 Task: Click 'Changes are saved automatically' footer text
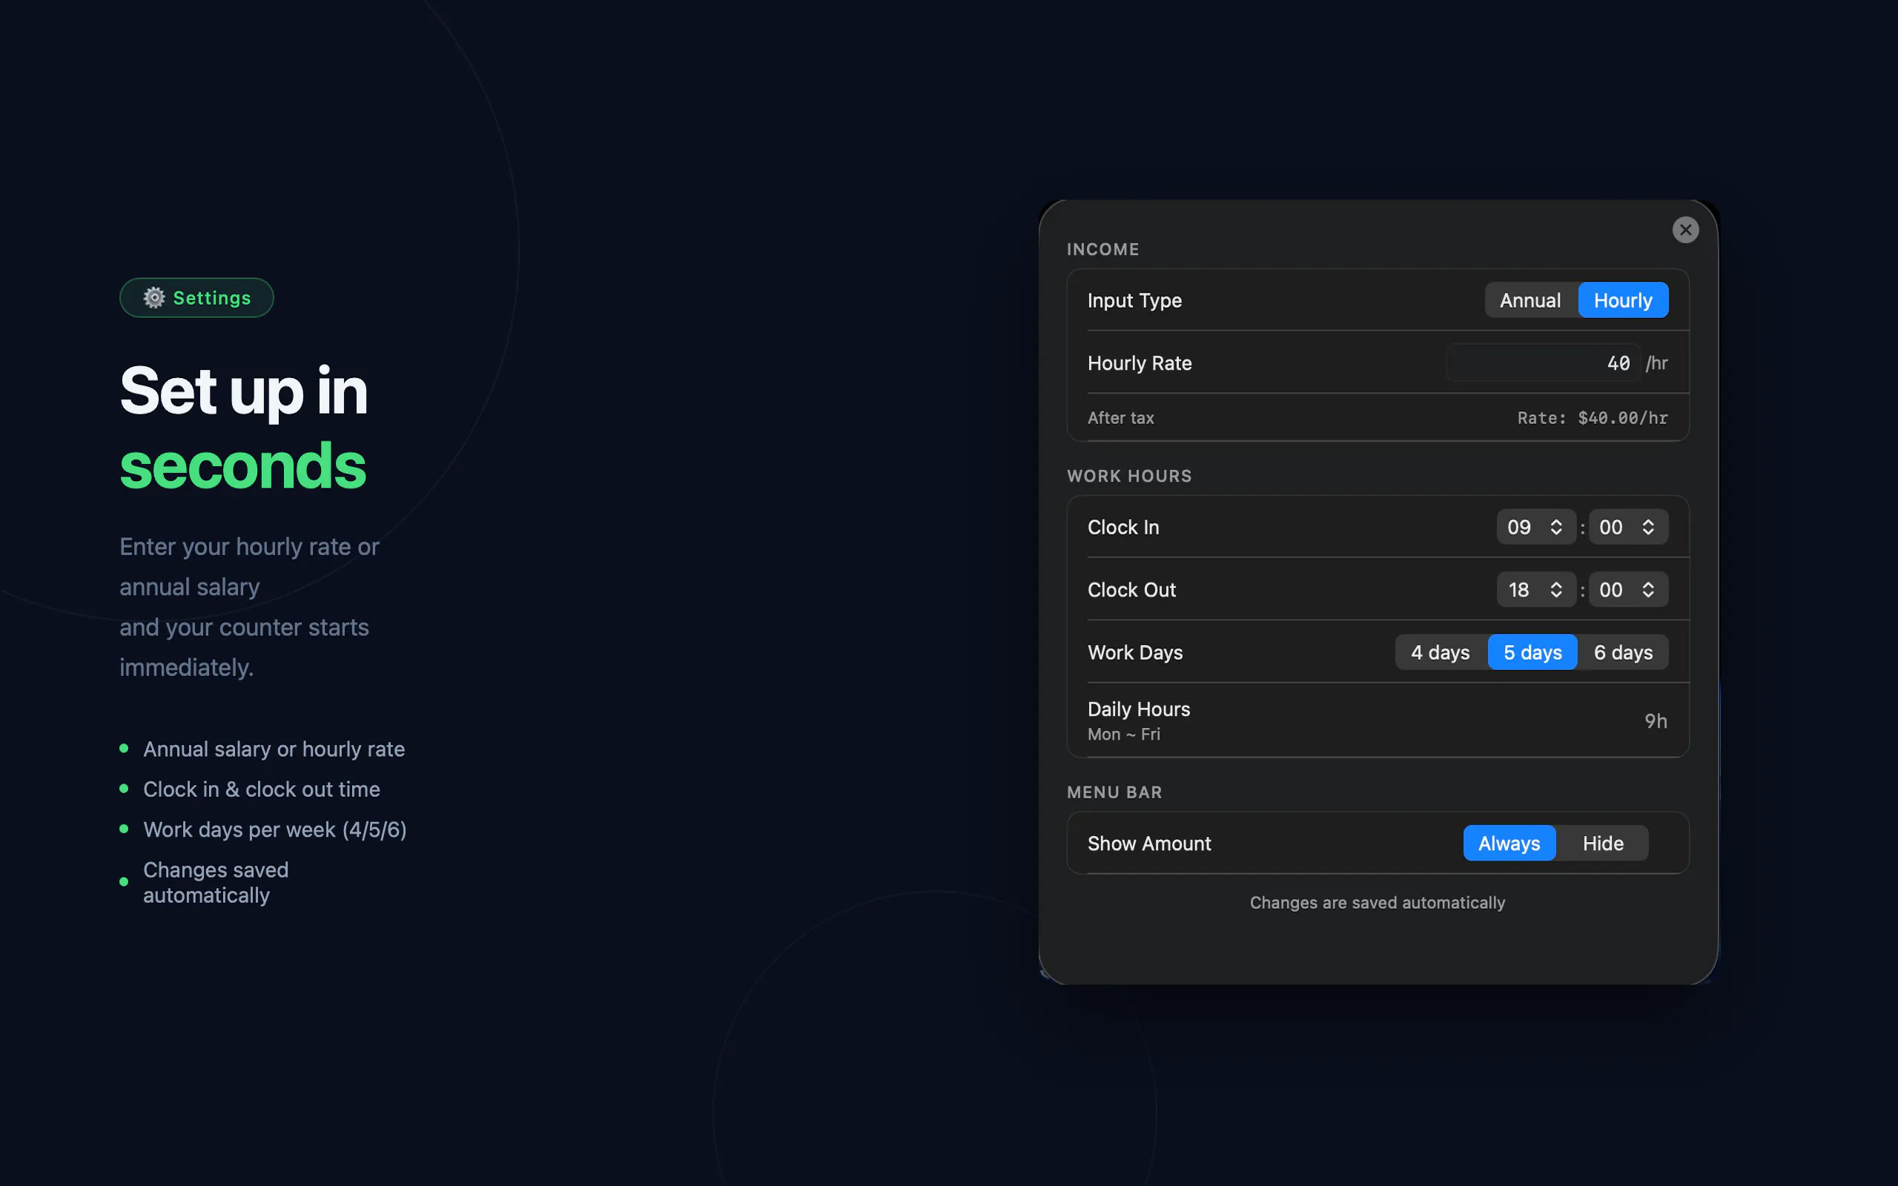[x=1378, y=903]
